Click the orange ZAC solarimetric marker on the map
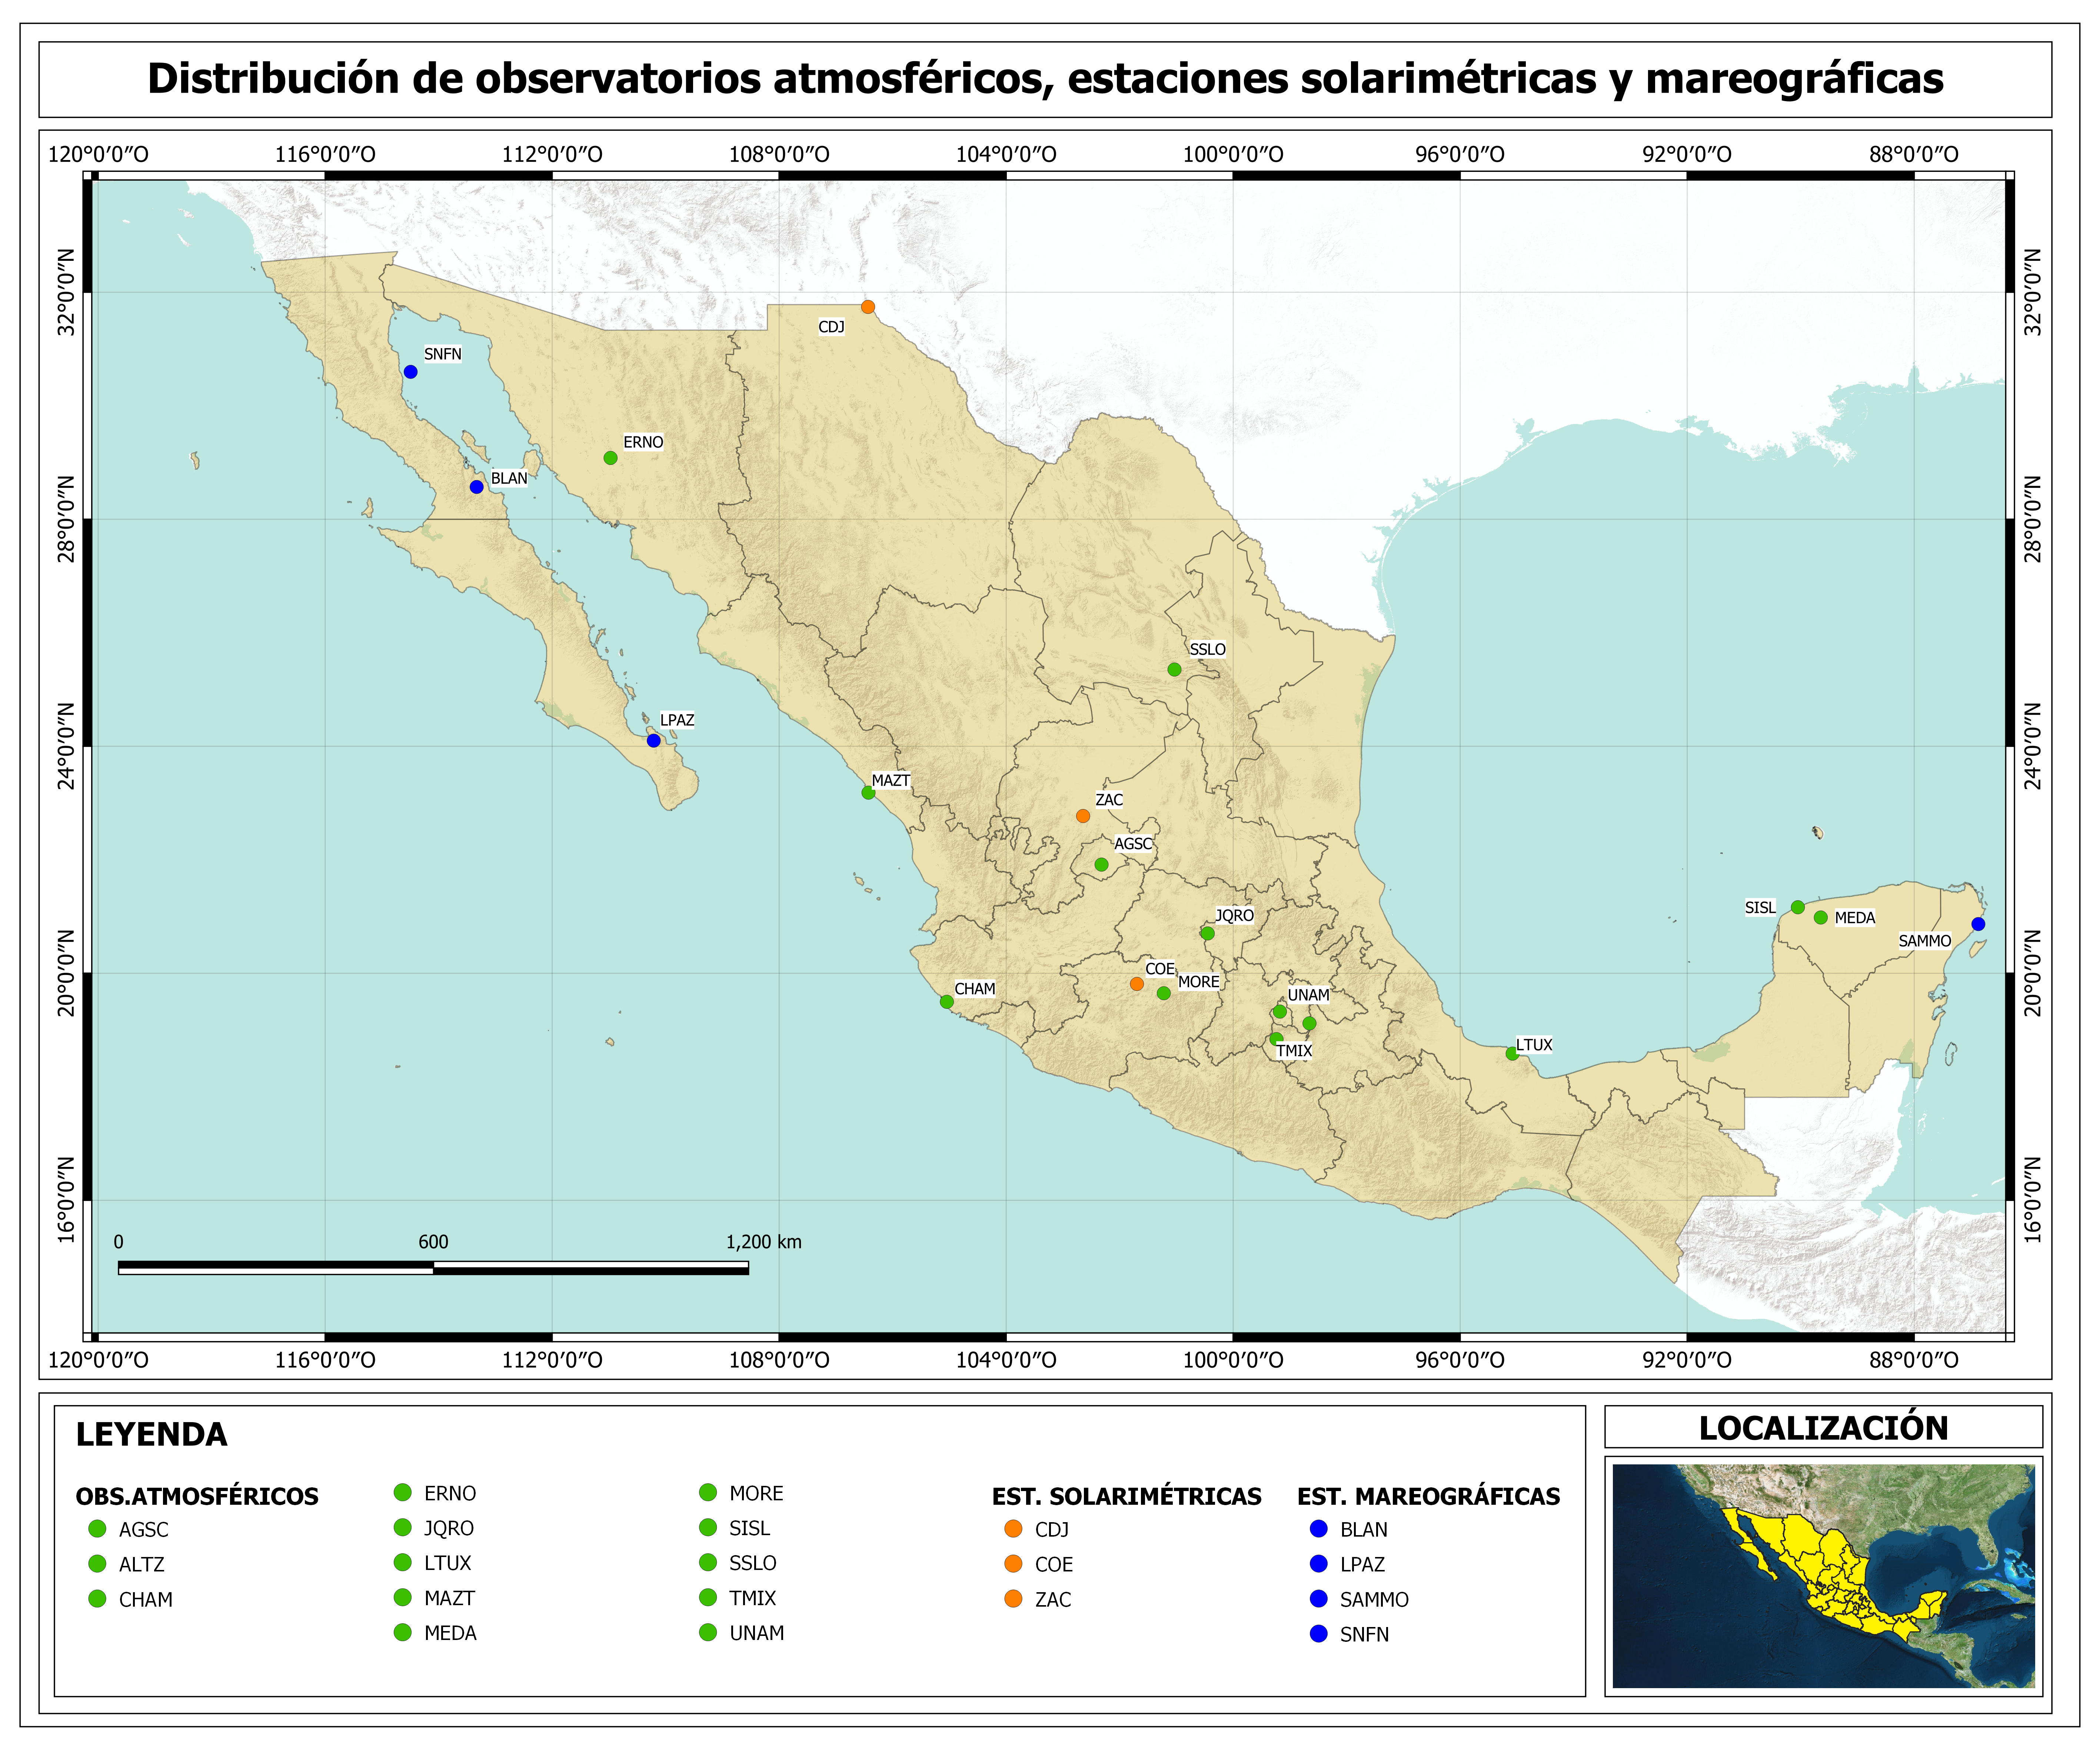Viewport: 2100px width, 1750px height. tap(1083, 816)
